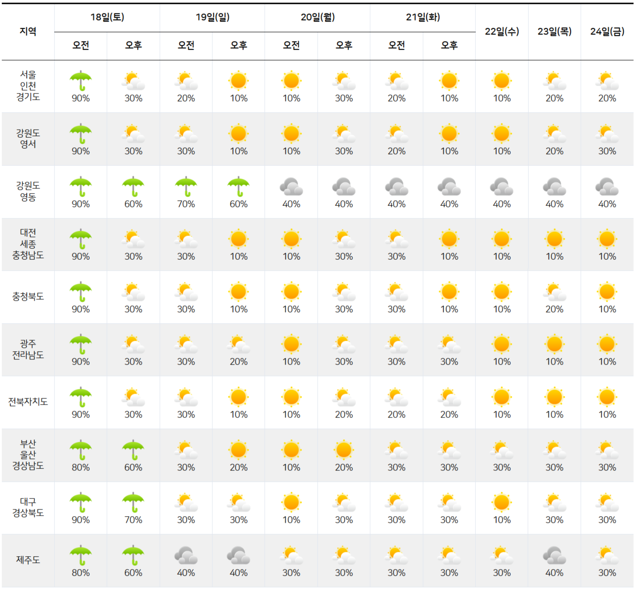Click the sunny icon for 서울 19일 오후

238,81
